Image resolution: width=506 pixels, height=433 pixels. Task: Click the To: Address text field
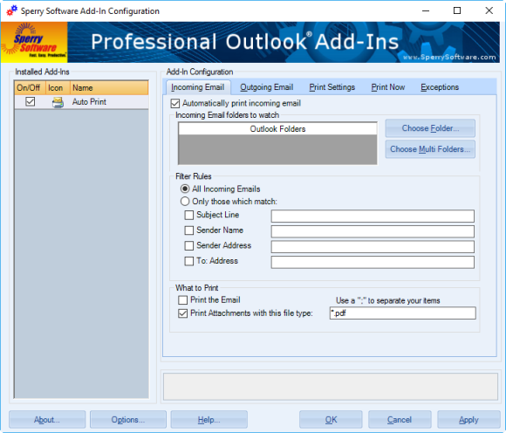point(373,262)
